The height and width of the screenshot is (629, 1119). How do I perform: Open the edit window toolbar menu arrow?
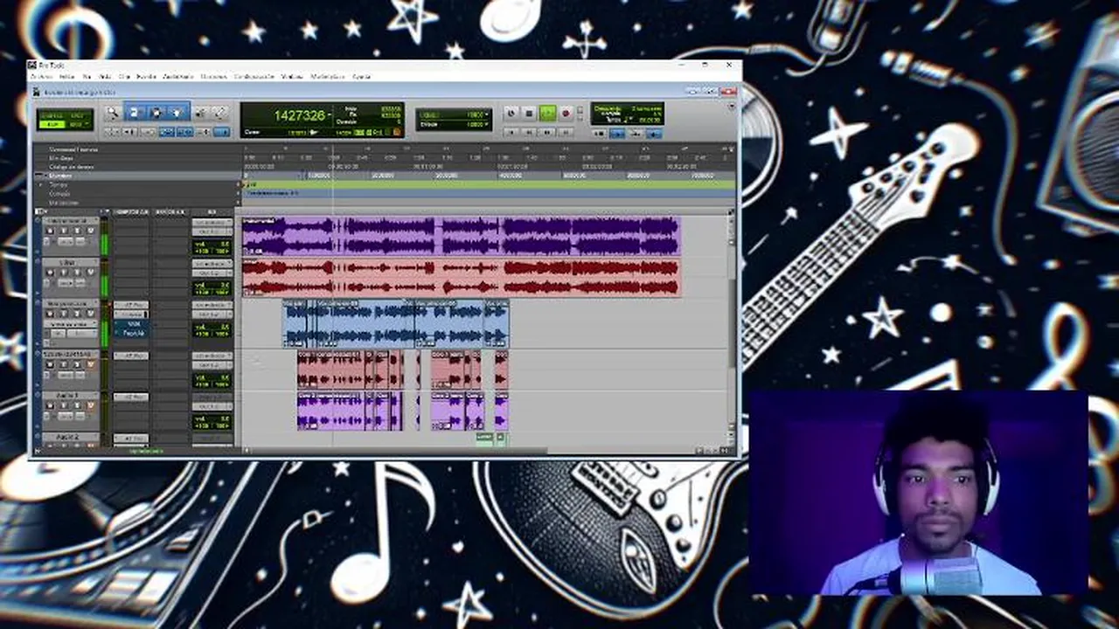tap(732, 106)
